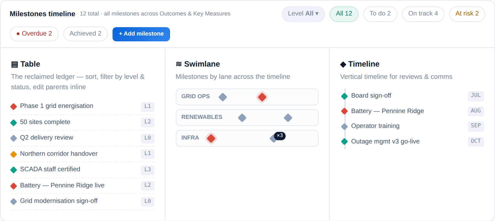Viewport: 495px width, 221px height.
Task: Click the Add milestone button
Action: point(141,34)
